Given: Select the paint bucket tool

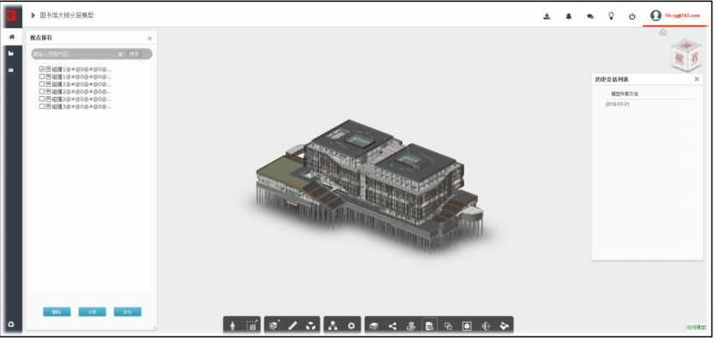Looking at the screenshot, I should (x=504, y=326).
